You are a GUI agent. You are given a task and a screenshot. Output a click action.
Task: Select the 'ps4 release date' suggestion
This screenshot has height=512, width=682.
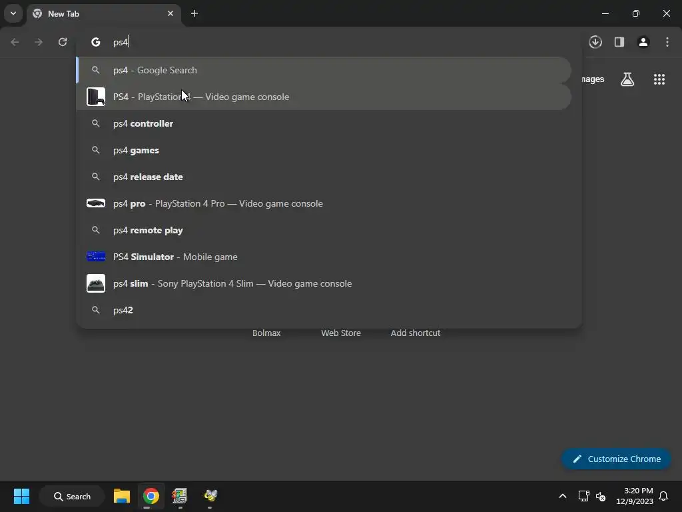324,177
